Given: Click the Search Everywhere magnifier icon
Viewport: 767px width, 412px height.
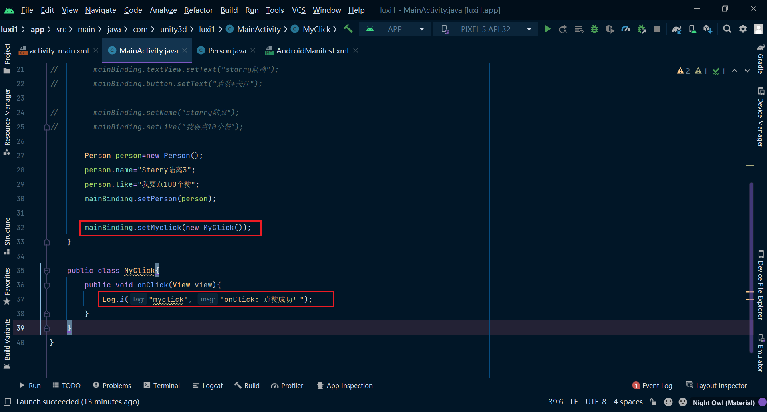Looking at the screenshot, I should click(x=727, y=29).
